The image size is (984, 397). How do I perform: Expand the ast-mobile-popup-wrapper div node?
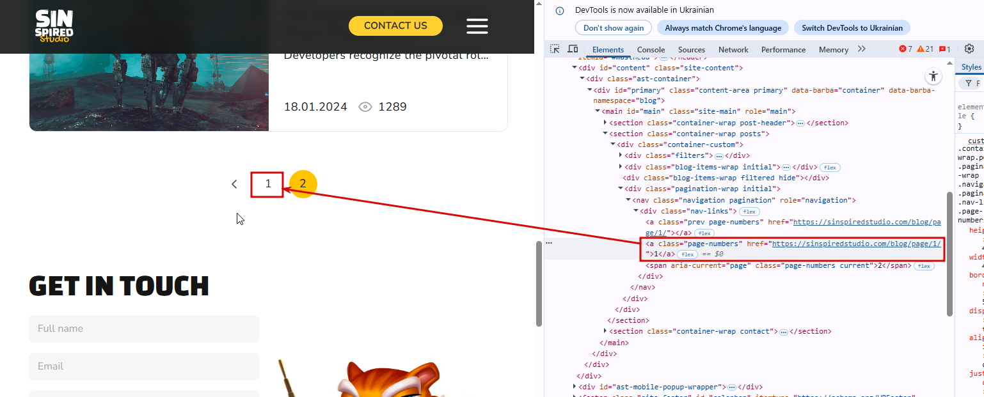(575, 387)
